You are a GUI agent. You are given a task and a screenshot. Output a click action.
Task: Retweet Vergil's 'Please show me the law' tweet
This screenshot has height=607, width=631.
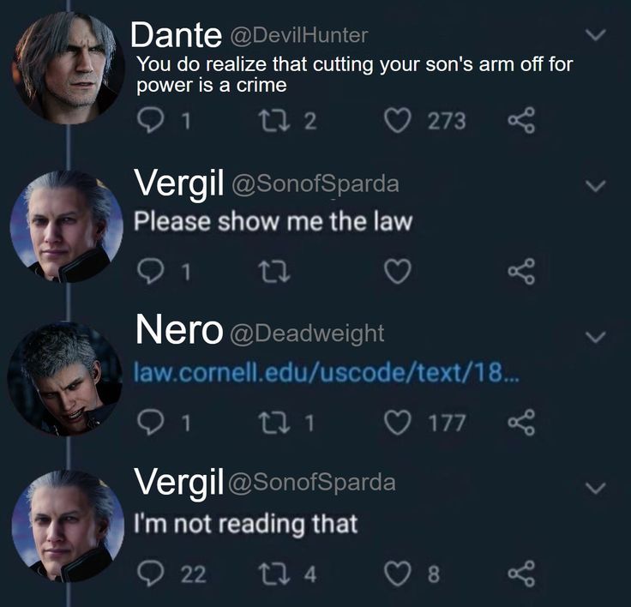(274, 272)
